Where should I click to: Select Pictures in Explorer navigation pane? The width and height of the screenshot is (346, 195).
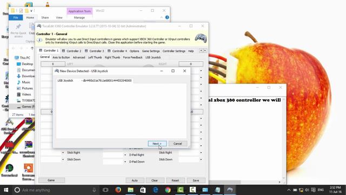coord(25,88)
